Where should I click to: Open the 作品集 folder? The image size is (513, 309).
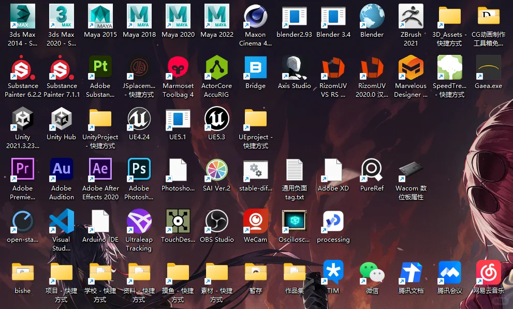tap(295, 272)
